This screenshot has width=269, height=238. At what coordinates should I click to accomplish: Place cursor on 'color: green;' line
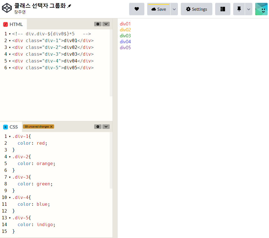(35, 184)
